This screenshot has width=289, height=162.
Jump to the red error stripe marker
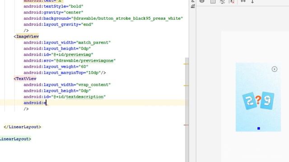[x=186, y=125]
